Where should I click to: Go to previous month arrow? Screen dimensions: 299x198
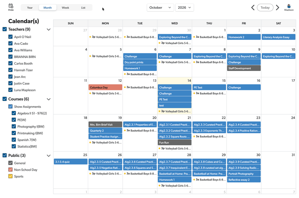pyautogui.click(x=253, y=7)
